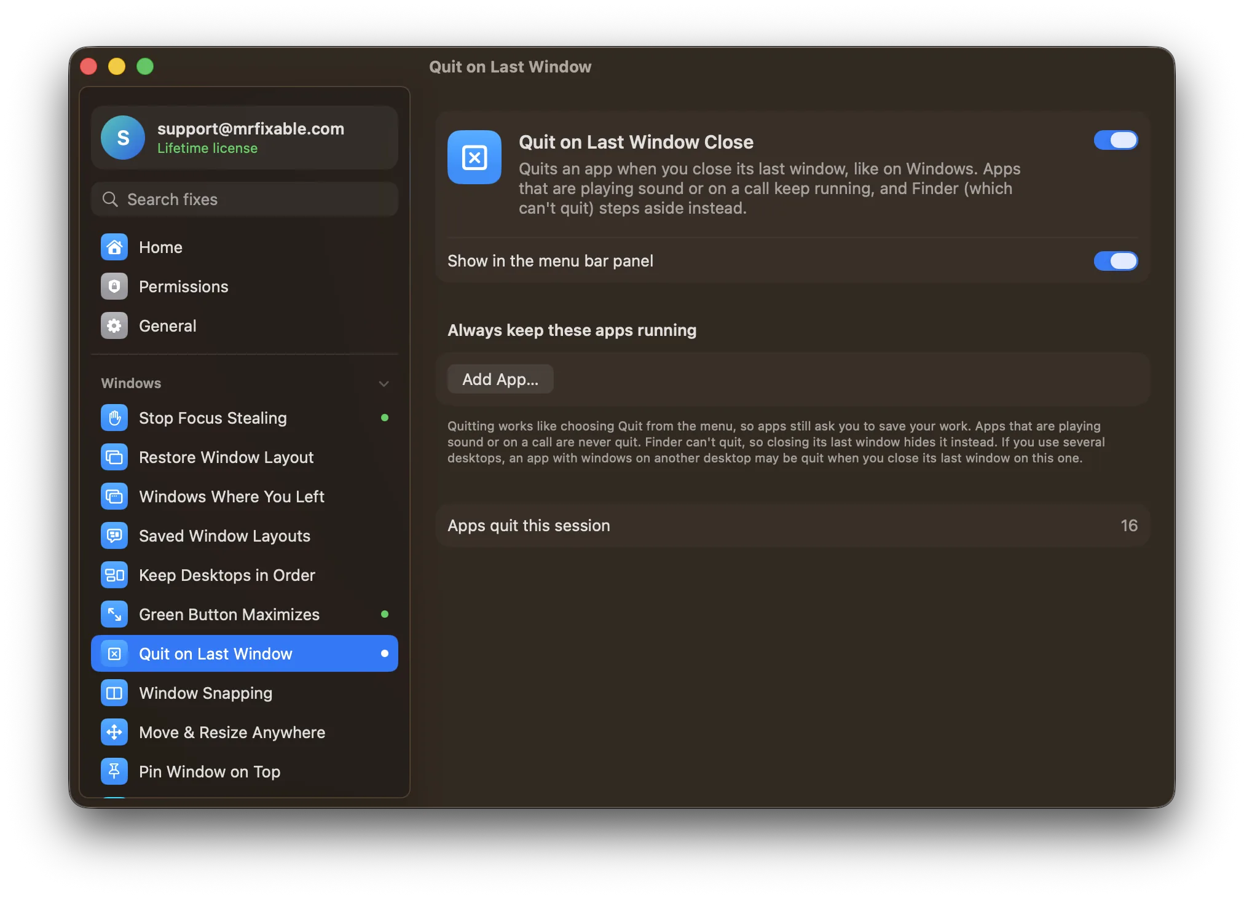Click the Permissions shield icon
The width and height of the screenshot is (1244, 899).
coord(114,287)
